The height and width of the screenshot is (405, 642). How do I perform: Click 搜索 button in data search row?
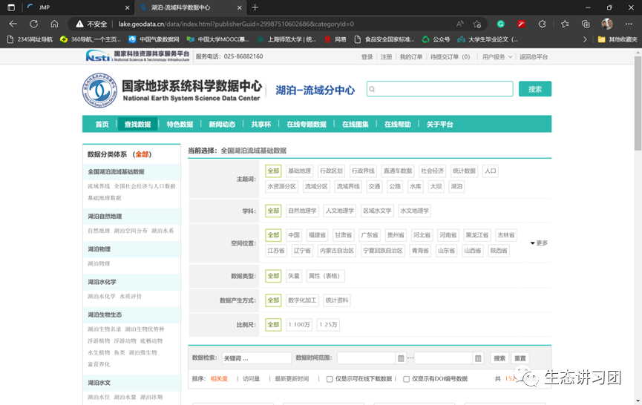pos(499,358)
